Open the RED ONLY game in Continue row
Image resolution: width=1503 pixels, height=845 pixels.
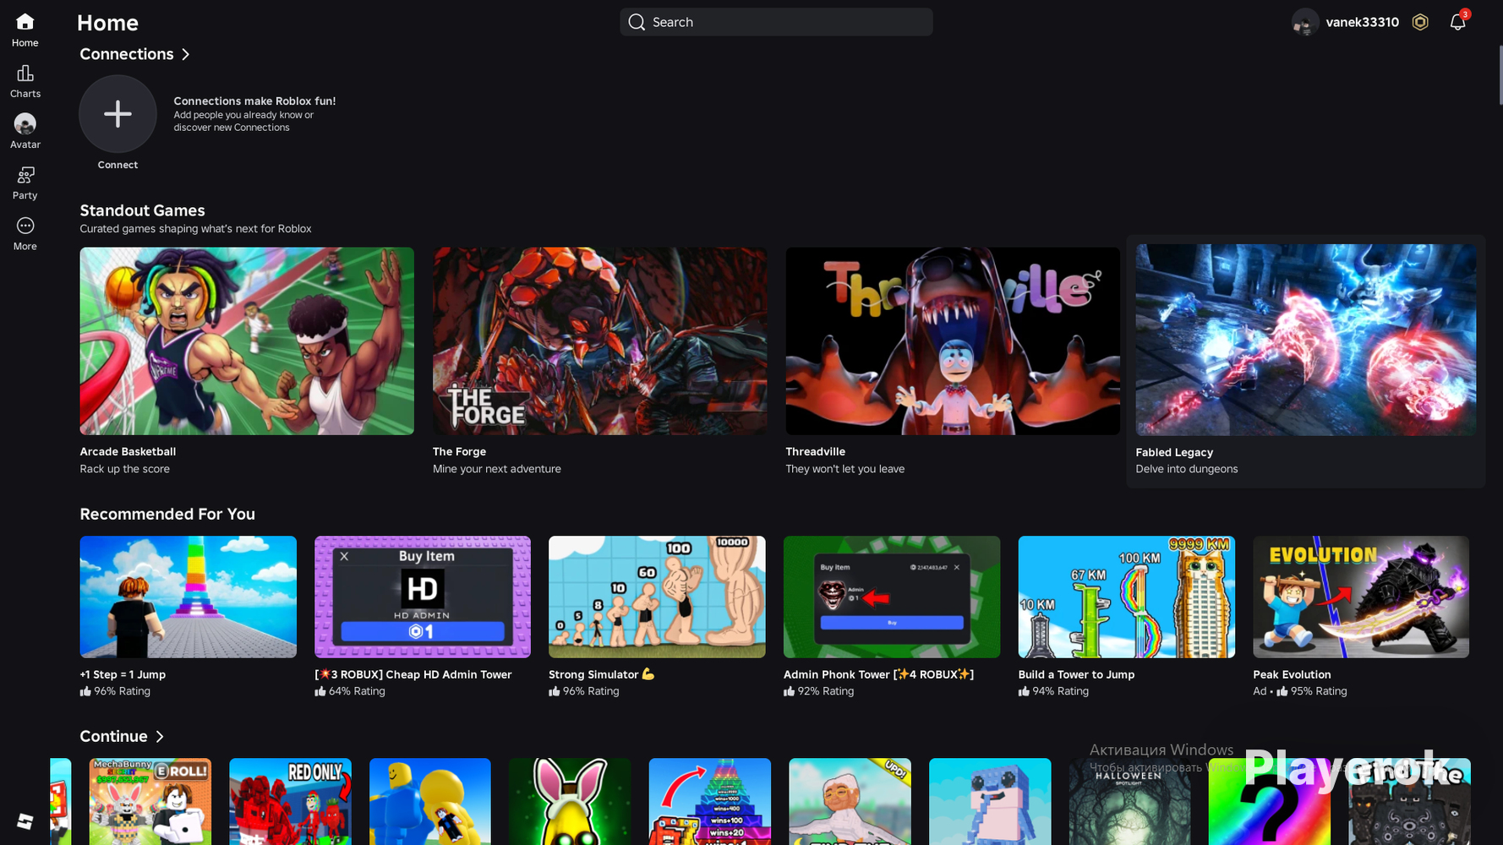coord(290,801)
